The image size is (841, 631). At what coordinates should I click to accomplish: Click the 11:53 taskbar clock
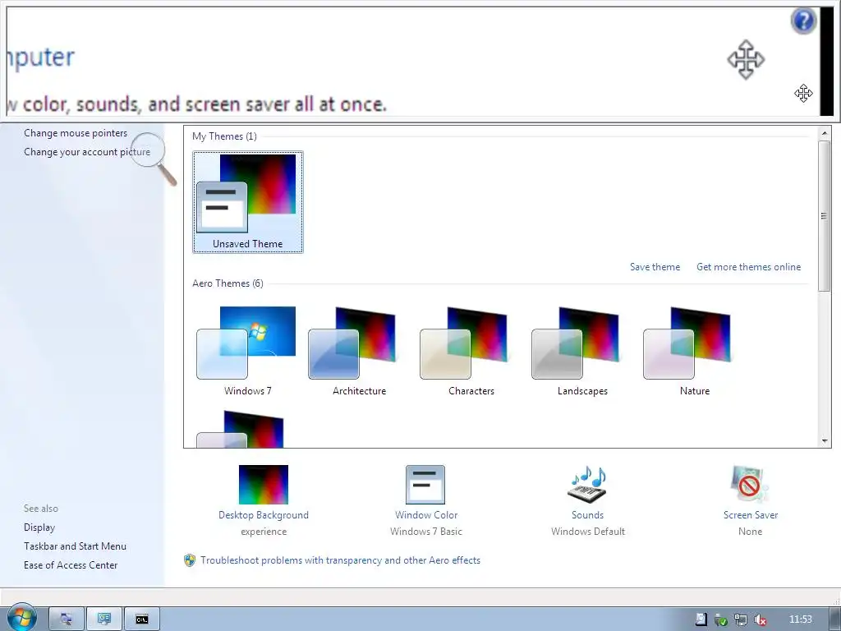click(800, 619)
